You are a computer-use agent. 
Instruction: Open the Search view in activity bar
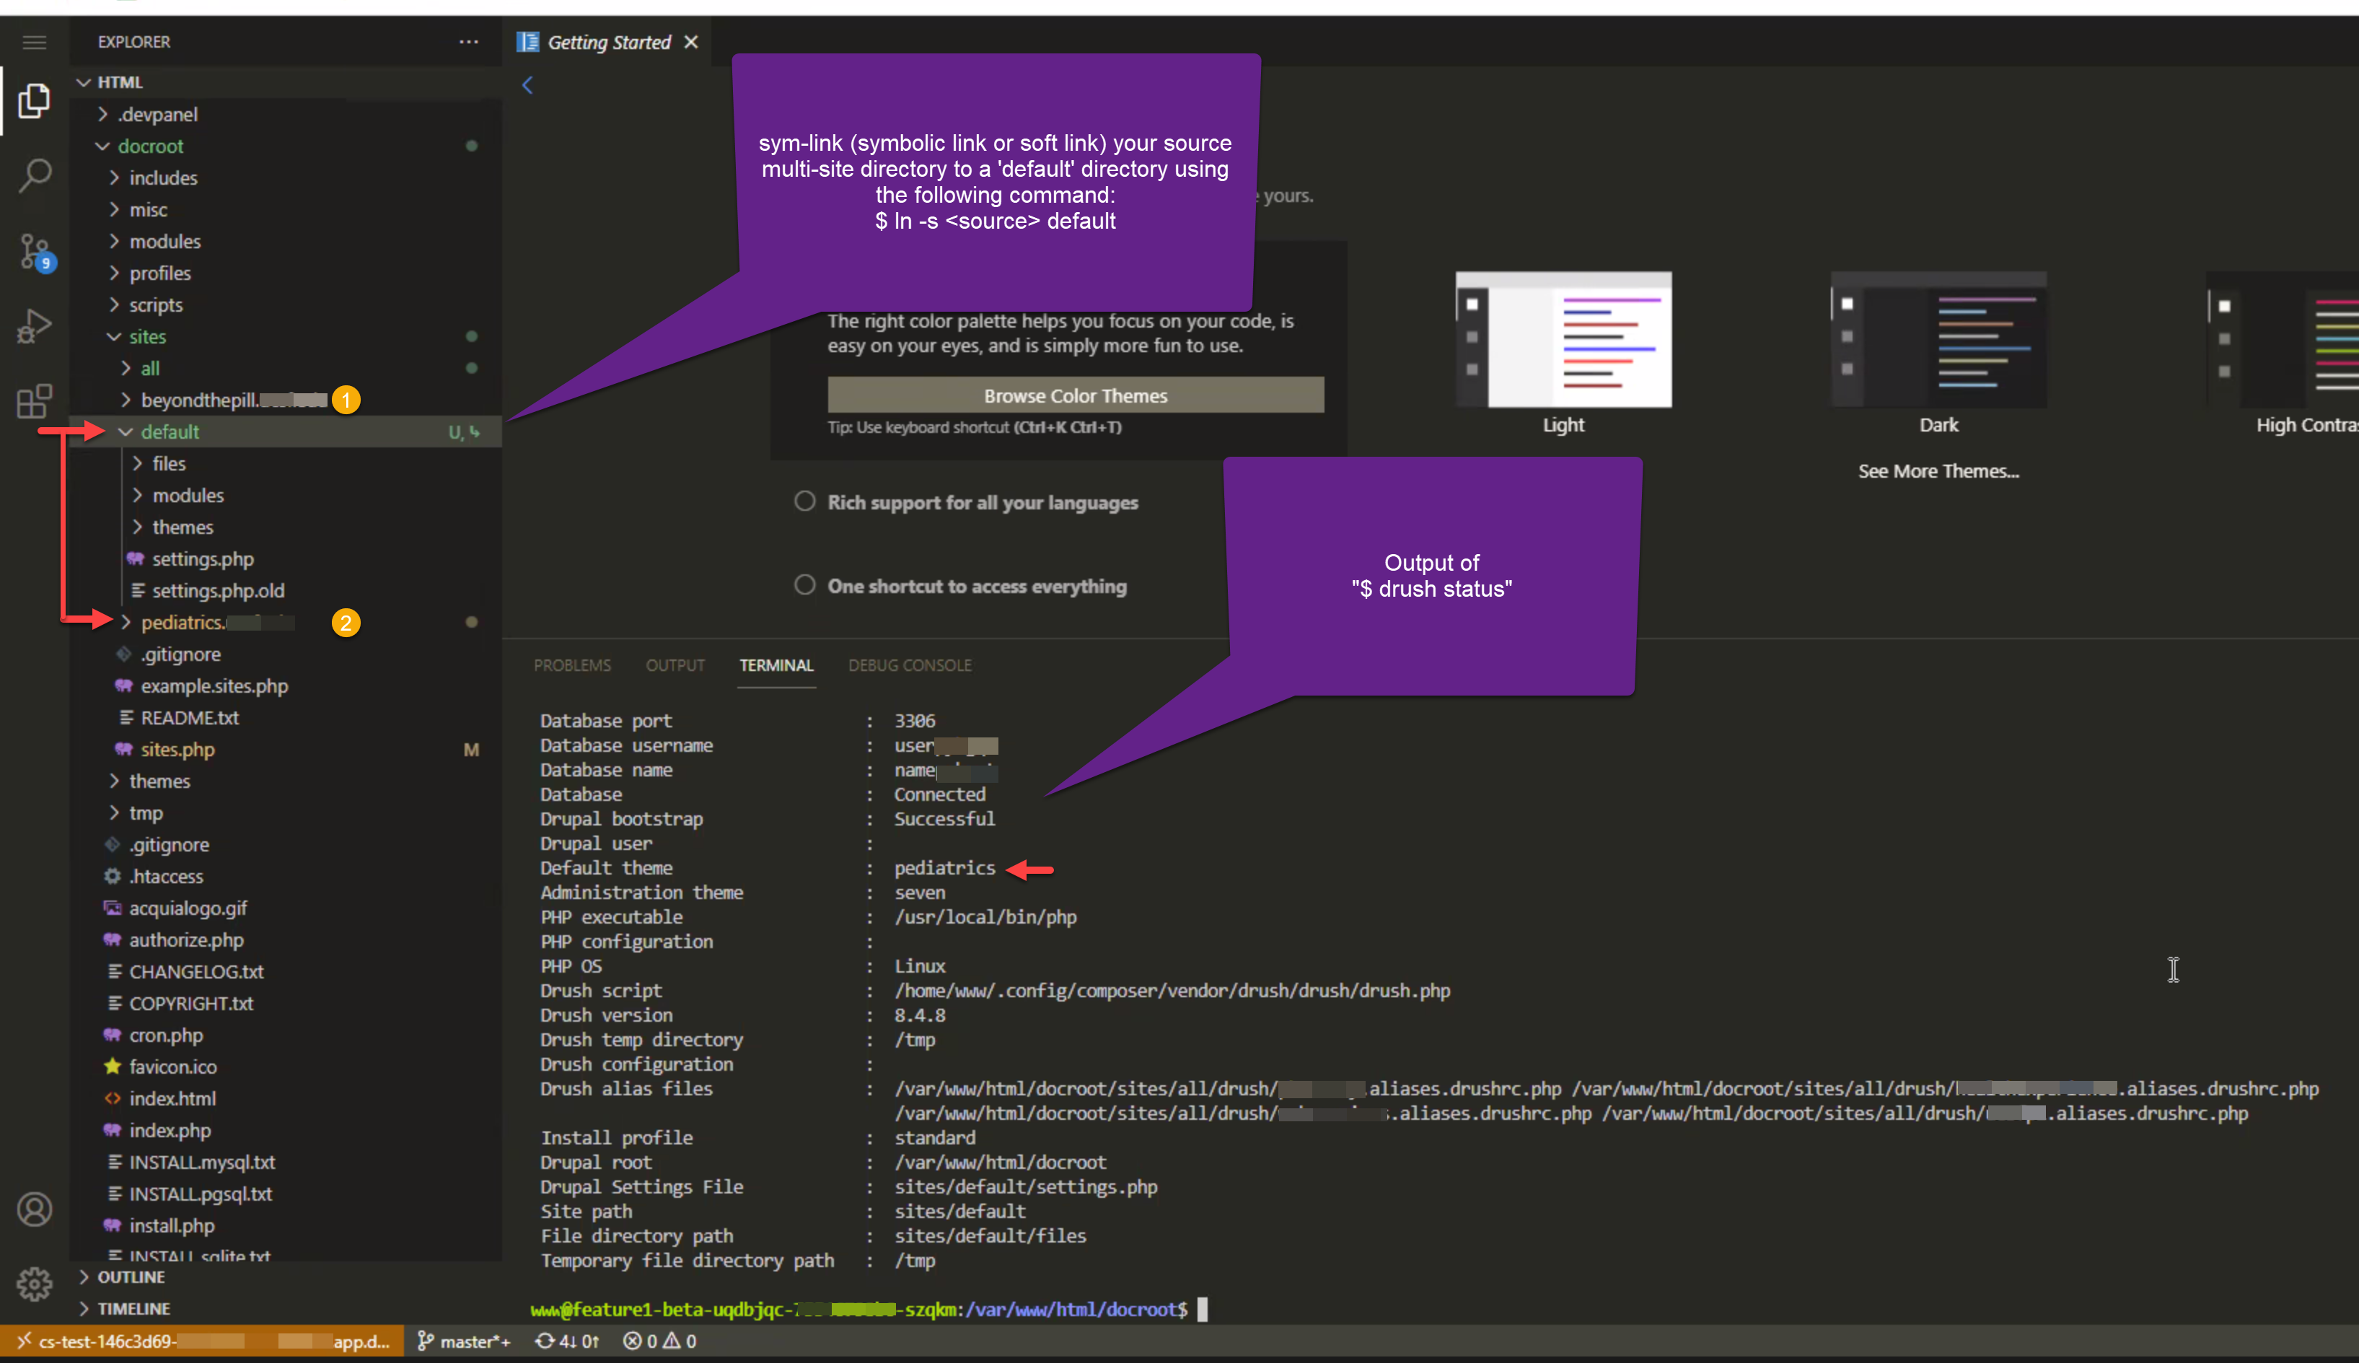click(35, 175)
